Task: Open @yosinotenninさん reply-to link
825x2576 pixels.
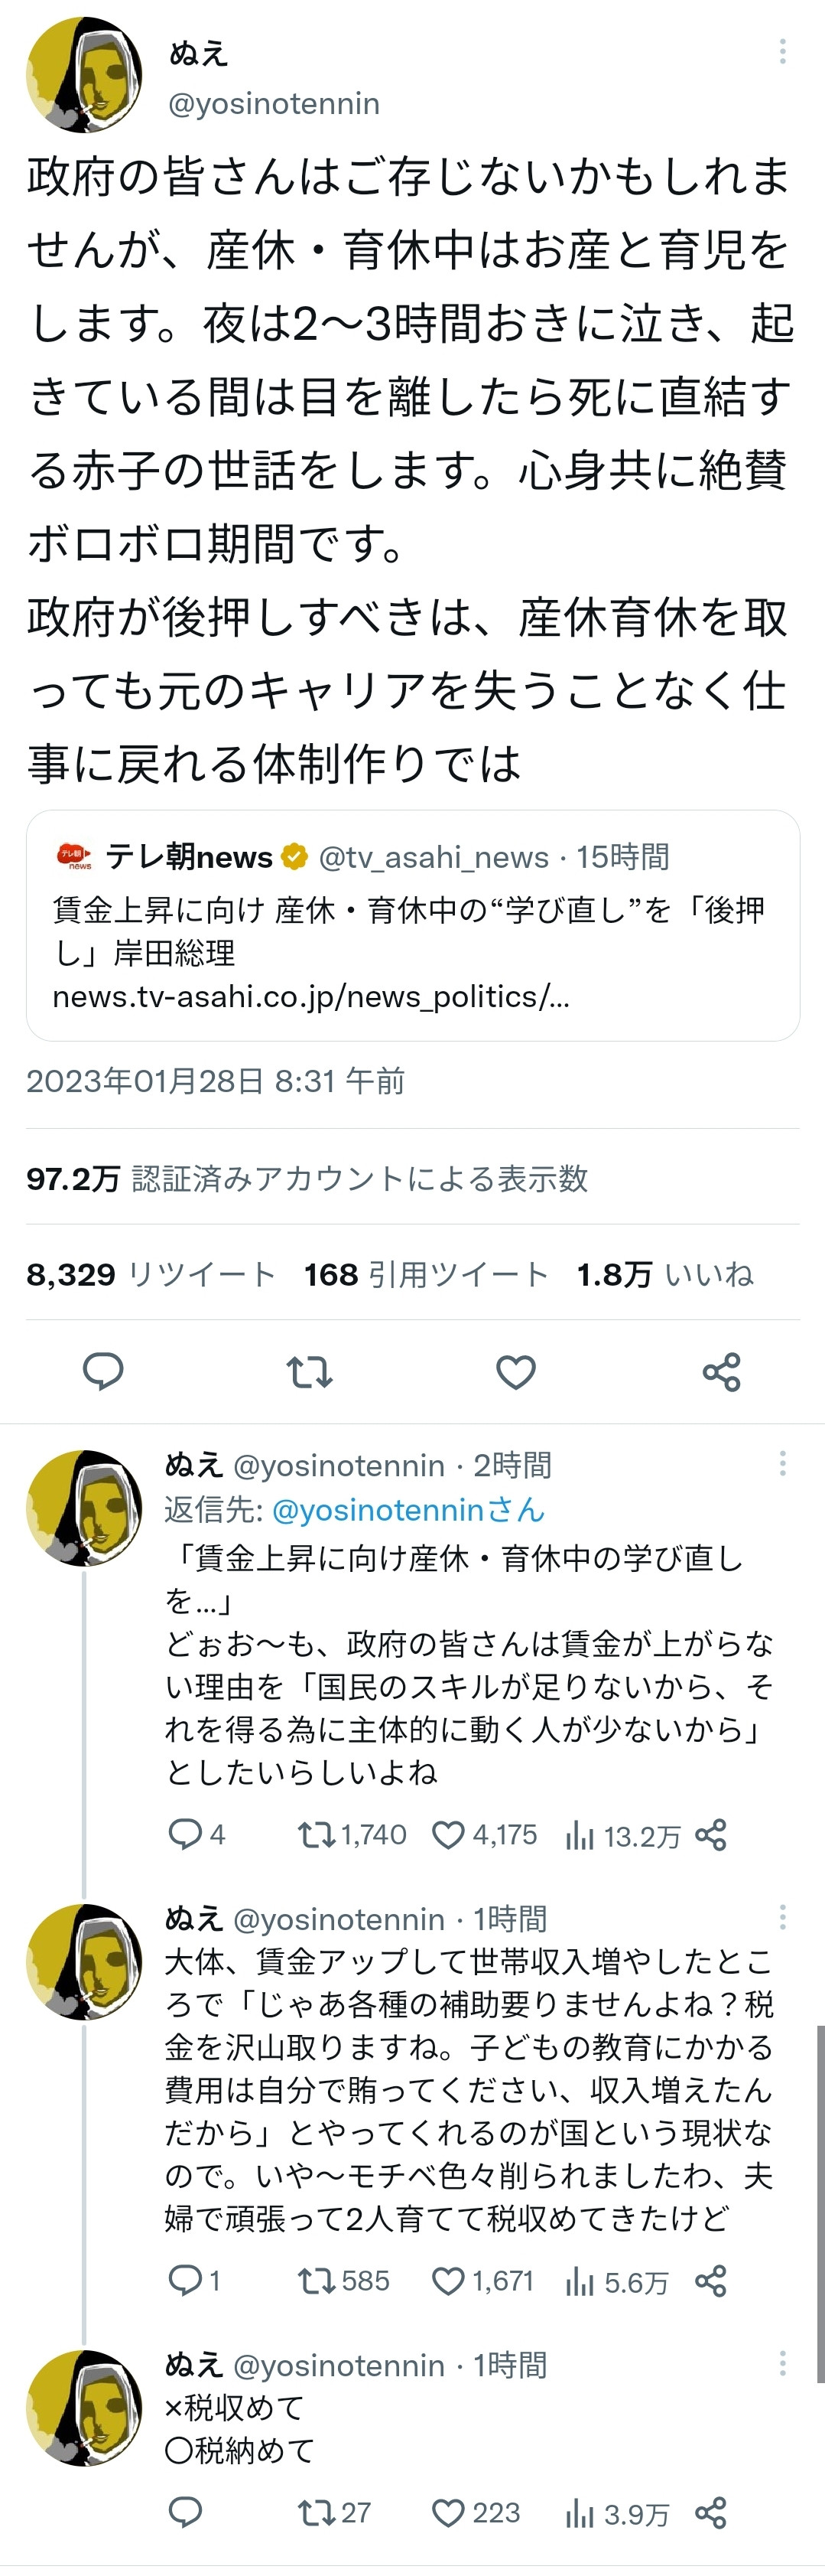Action: [408, 1509]
